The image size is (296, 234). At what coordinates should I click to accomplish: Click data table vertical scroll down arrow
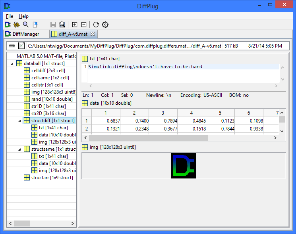coord(282,131)
